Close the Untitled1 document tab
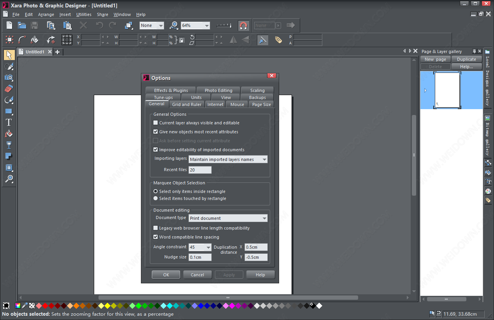Image resolution: width=494 pixels, height=320 pixels. (49, 52)
